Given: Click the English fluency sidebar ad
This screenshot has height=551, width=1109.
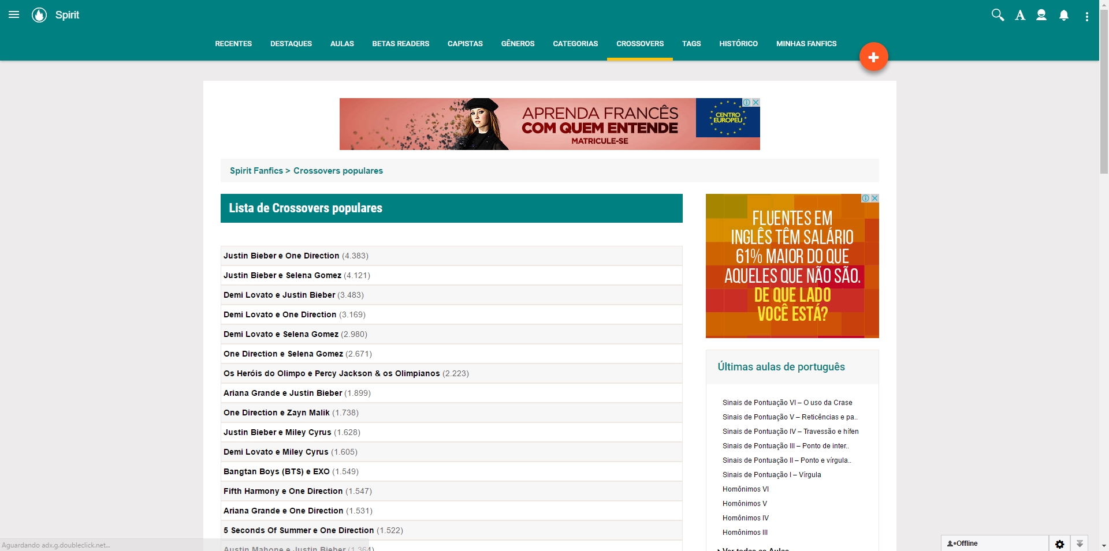Looking at the screenshot, I should click(x=792, y=266).
